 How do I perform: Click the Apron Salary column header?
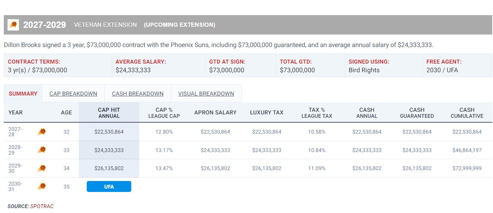[x=215, y=113]
